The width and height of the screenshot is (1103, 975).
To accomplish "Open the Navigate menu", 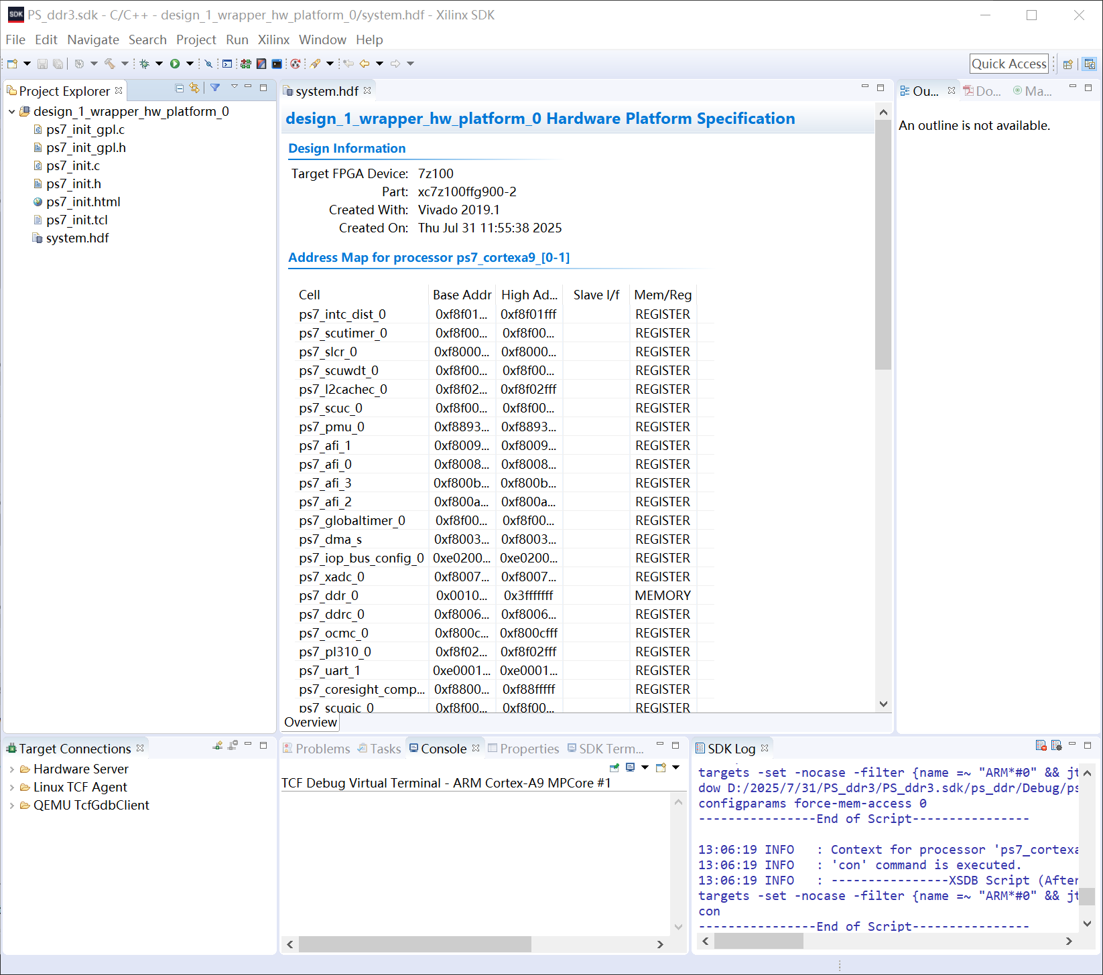I will (x=93, y=40).
